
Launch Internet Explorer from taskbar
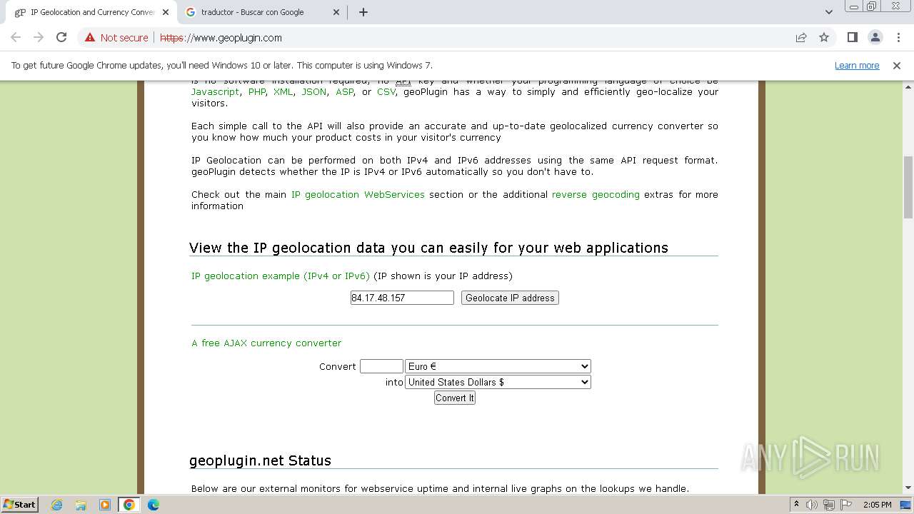pyautogui.click(x=56, y=505)
